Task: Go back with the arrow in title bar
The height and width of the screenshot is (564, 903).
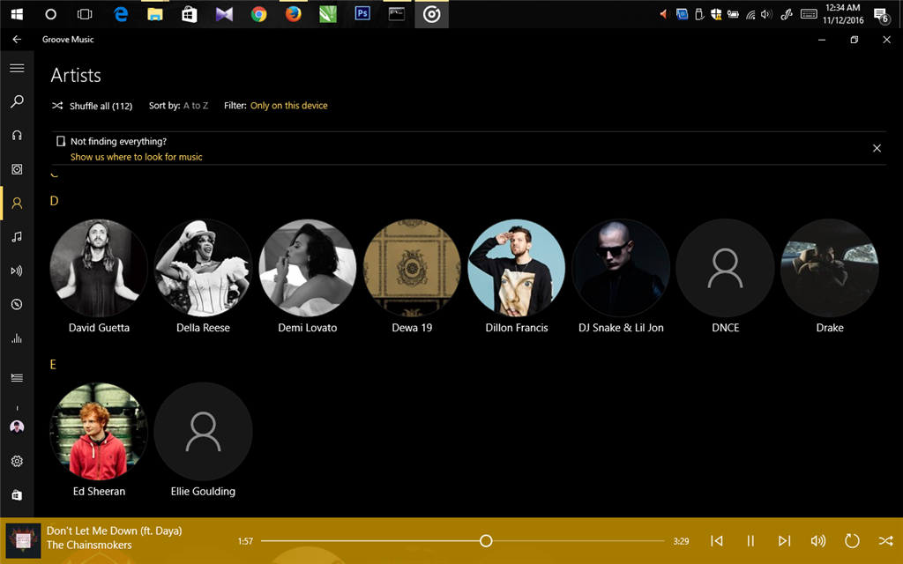Action: tap(17, 39)
